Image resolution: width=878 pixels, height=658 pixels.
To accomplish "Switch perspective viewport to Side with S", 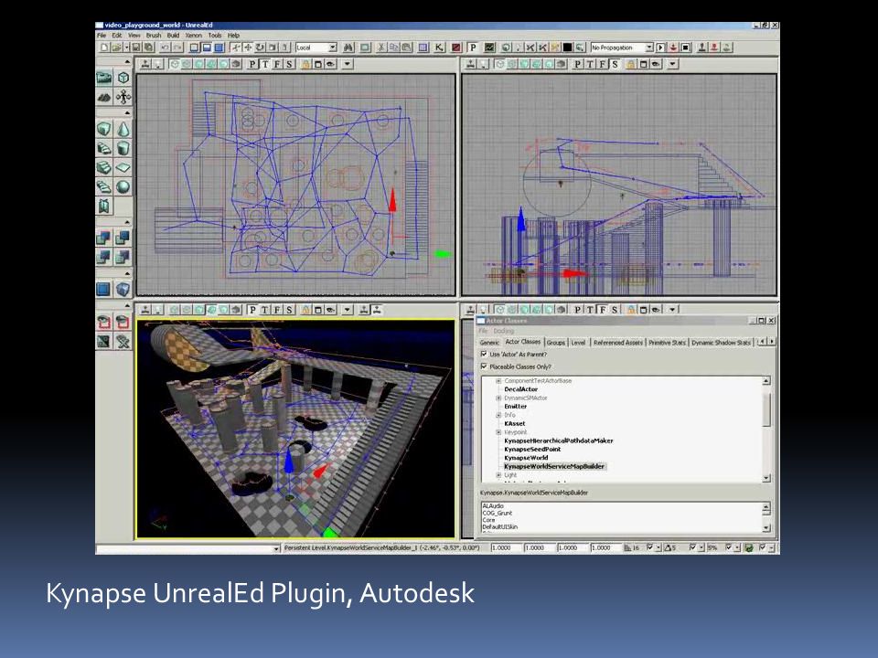I will [290, 310].
